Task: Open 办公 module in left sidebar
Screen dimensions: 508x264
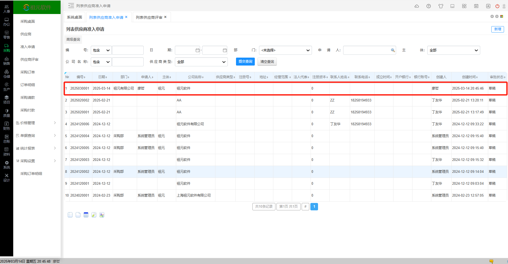Action: pyautogui.click(x=7, y=22)
